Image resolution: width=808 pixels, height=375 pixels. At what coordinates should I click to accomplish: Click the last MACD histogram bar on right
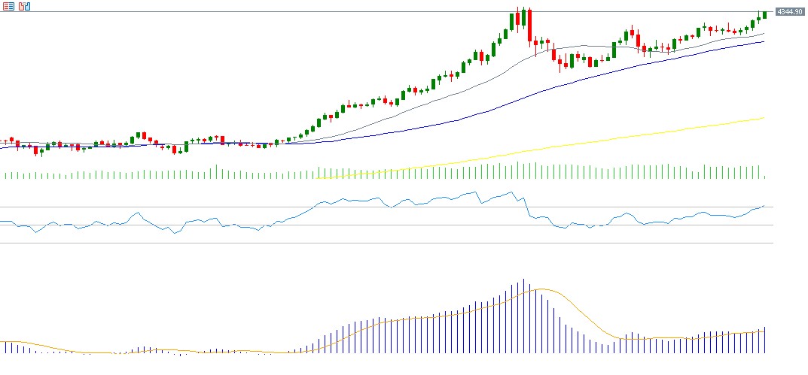(764, 340)
